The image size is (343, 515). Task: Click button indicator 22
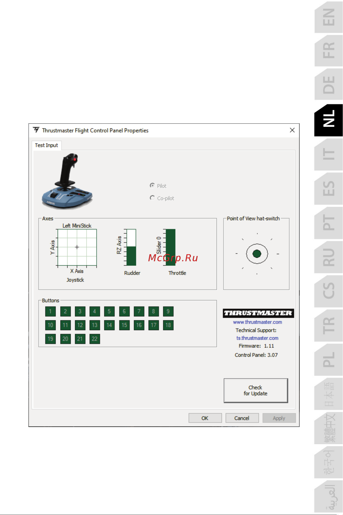tap(94, 339)
